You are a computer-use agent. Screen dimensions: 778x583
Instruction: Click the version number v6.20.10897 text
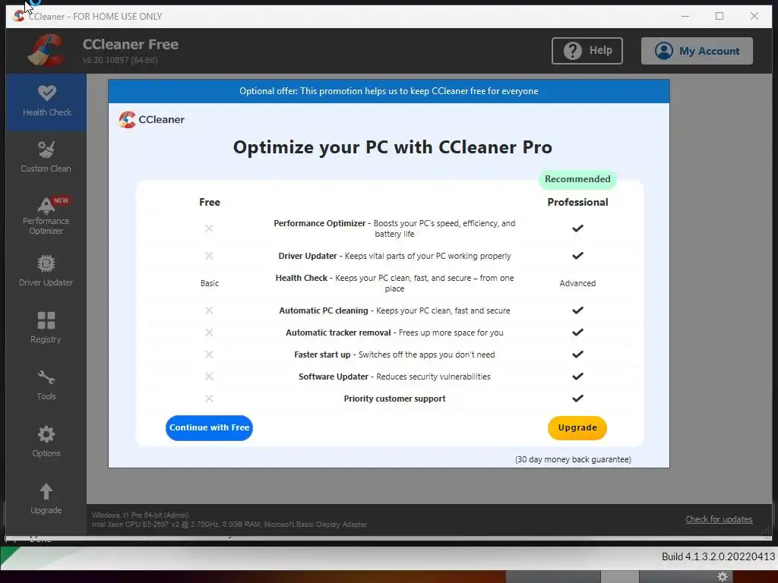(120, 60)
